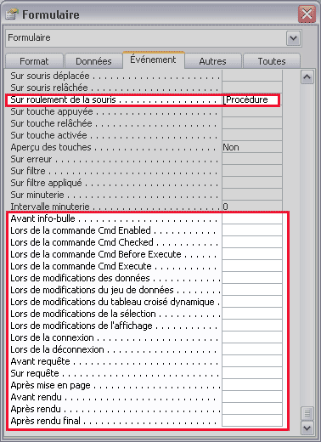Click the scrollbar up arrow
This screenshot has height=442, width=321.
coord(307,77)
